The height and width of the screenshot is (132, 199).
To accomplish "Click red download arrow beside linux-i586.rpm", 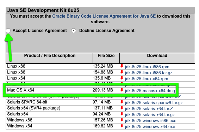I will [122, 66].
